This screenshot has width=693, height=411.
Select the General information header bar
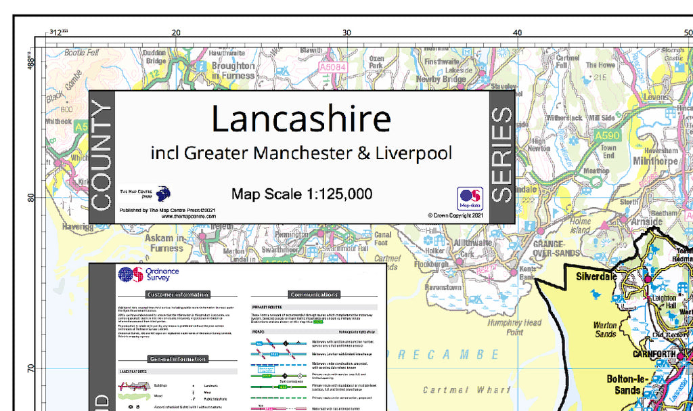(179, 358)
